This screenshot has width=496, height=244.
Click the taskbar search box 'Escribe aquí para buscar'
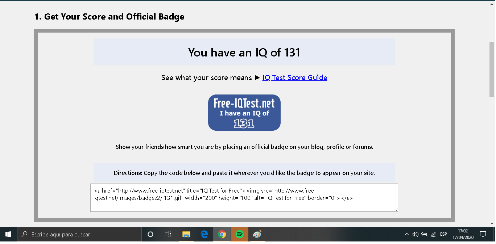pos(79,234)
